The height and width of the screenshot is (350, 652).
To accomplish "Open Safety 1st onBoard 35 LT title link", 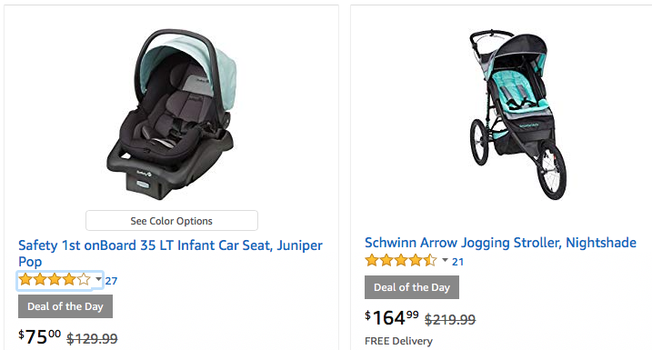I will 170,253.
